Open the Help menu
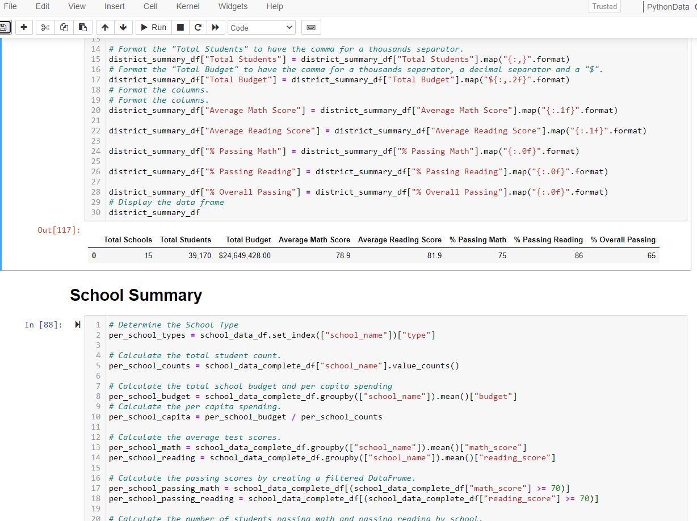Viewport: 697px width, 521px height. pos(275,6)
